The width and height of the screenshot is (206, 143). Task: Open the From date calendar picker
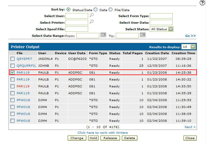(103, 35)
